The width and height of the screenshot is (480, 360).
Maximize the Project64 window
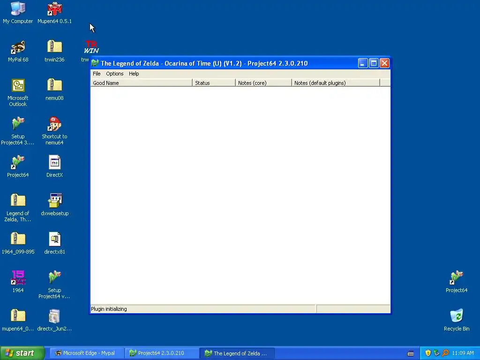(374, 63)
